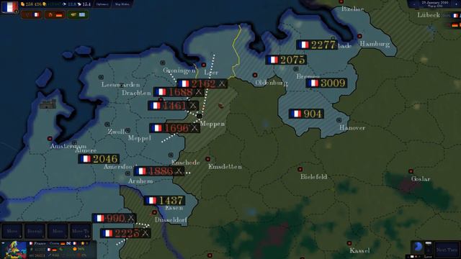
Task: Click the Oldenburg city marker
Action: pyautogui.click(x=255, y=75)
